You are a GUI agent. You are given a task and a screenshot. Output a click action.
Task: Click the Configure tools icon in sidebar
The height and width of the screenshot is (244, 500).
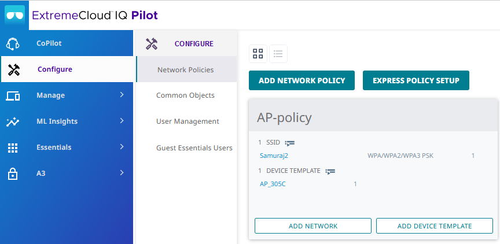(x=14, y=69)
